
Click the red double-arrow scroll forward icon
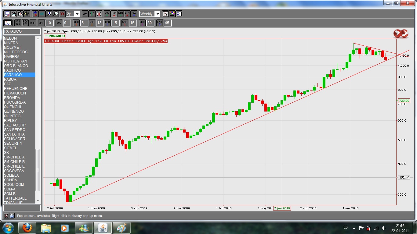coord(62,14)
